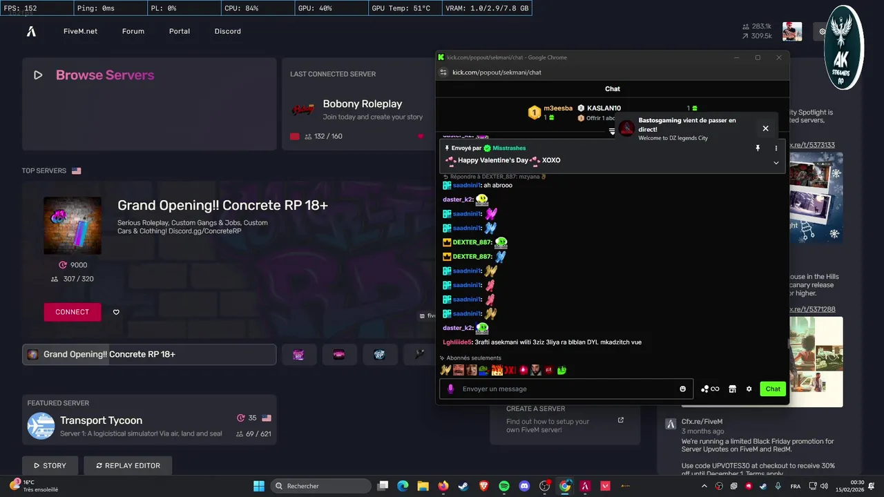Image resolution: width=884 pixels, height=497 pixels.
Task: Click the pin icon on pinned message
Action: 758,148
